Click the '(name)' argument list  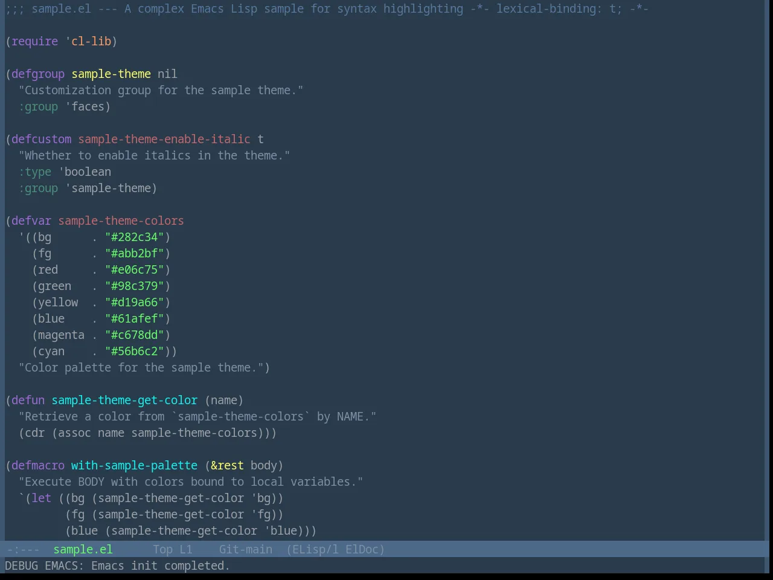[x=224, y=400]
